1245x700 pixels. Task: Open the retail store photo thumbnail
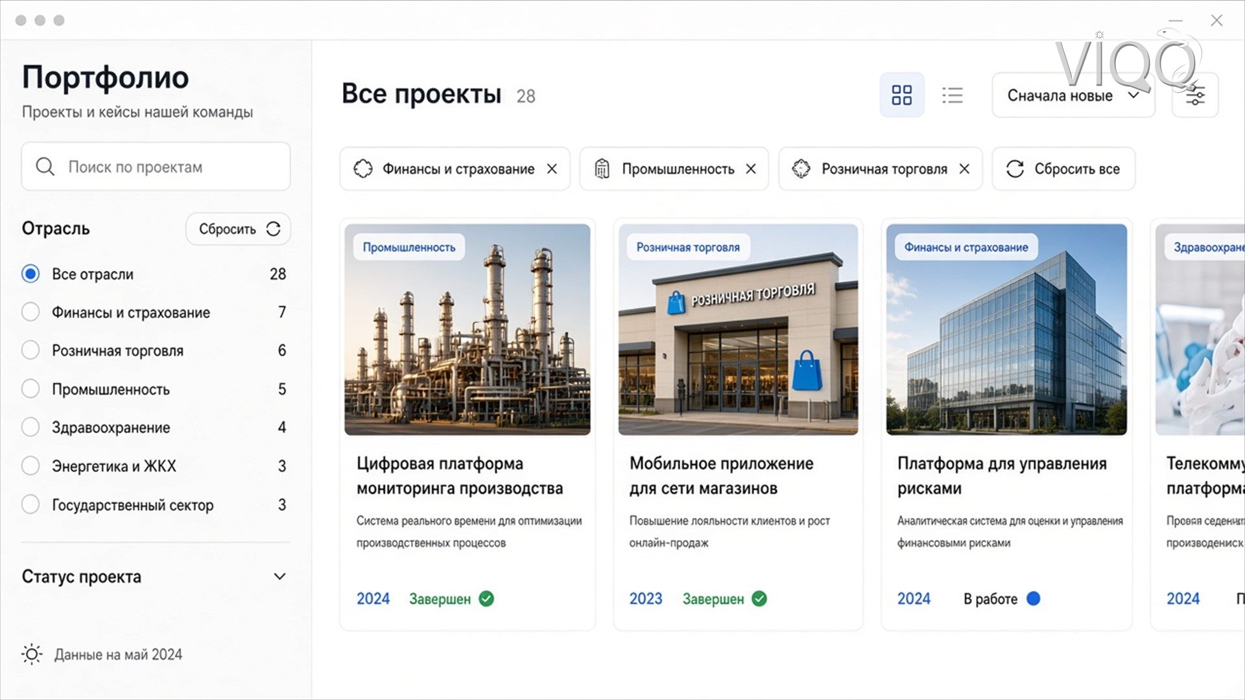point(738,329)
